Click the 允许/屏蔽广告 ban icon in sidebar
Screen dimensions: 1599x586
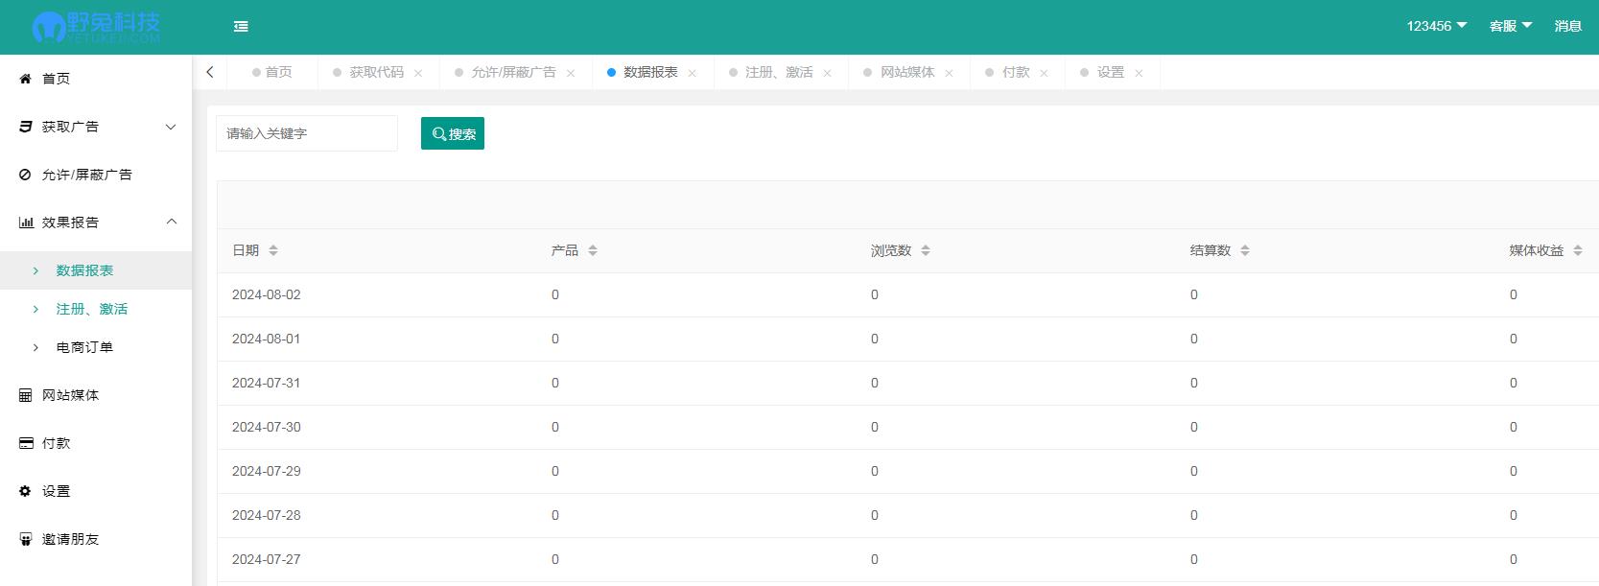(x=26, y=175)
